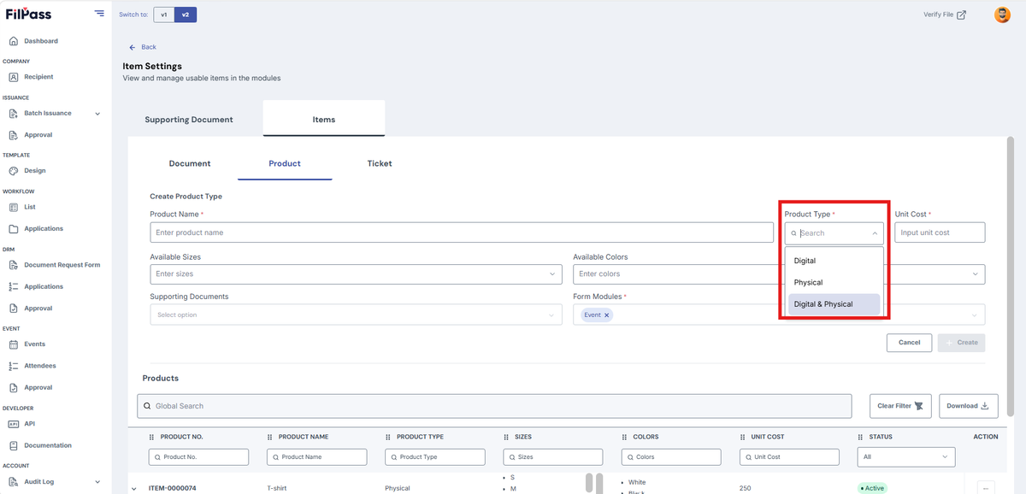Viewport: 1026px width, 494px height.
Task: Click the T-shirt product name cell
Action: coord(277,489)
